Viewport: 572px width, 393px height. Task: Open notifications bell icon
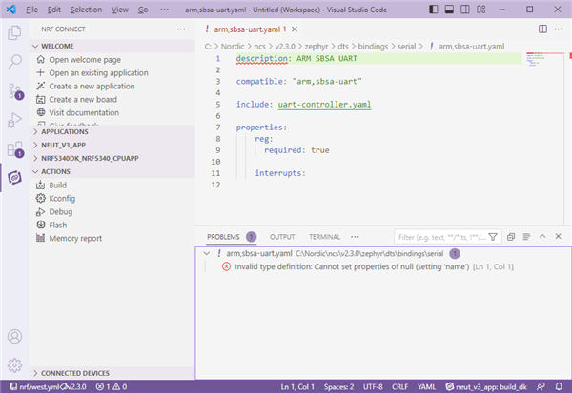pos(559,386)
